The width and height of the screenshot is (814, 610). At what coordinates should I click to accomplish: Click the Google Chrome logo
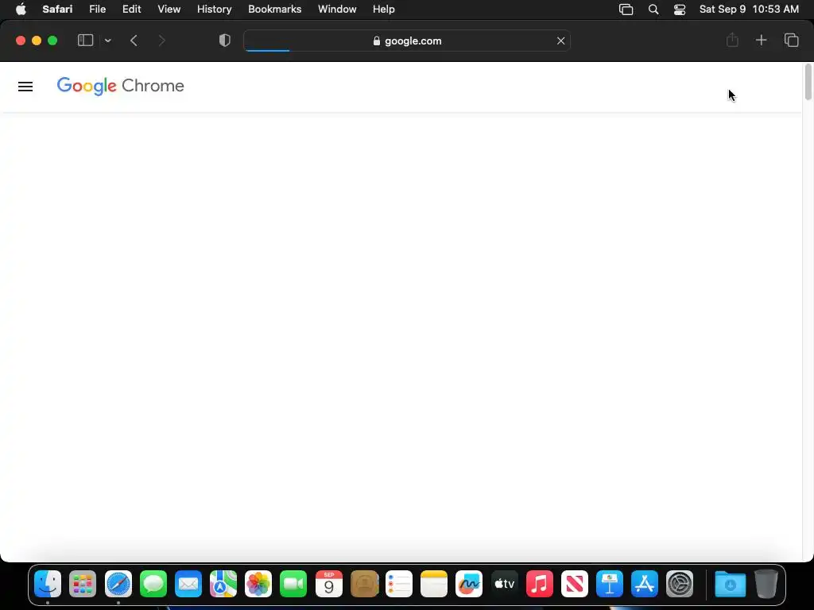point(121,86)
